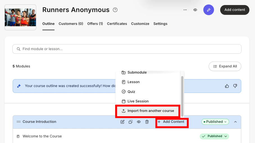Click the black Add content button
This screenshot has height=143, width=255.
point(235,10)
